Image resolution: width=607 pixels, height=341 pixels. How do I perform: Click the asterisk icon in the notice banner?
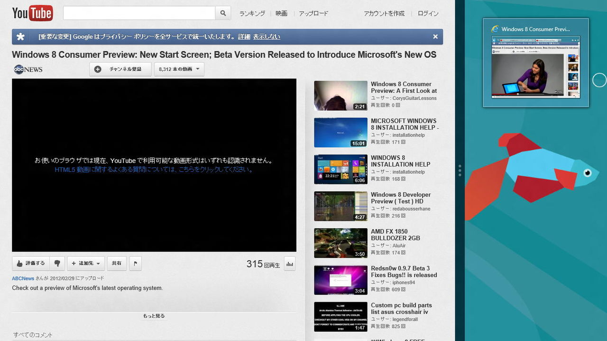coord(20,36)
